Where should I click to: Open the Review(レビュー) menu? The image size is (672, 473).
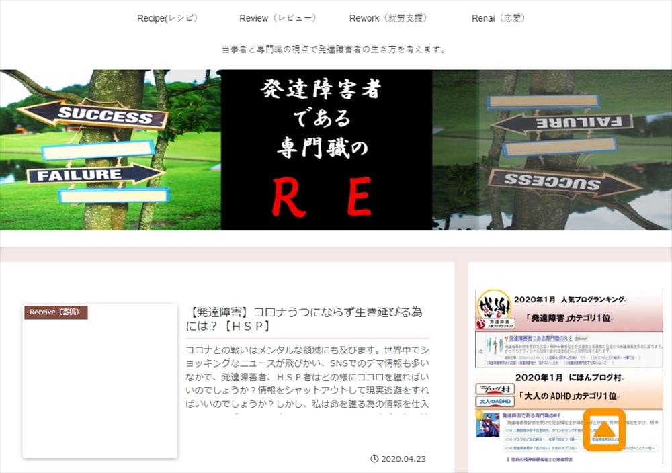tap(277, 18)
